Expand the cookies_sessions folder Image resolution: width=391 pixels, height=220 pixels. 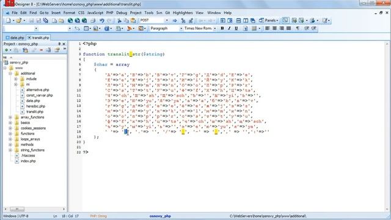pos(10,128)
